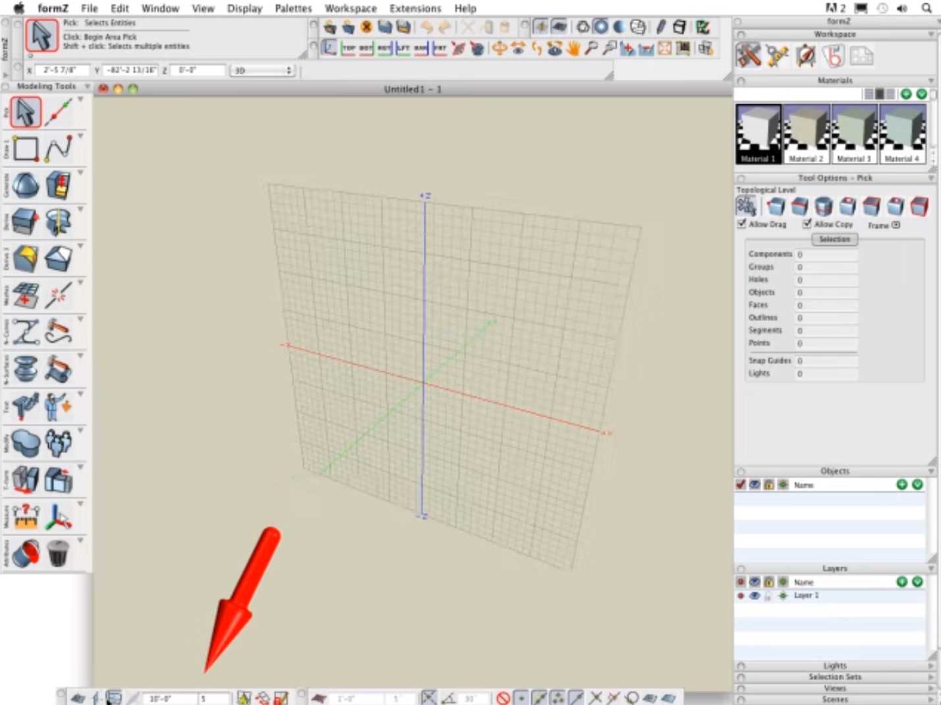The image size is (941, 705).
Task: Open the Modeling Tools palette menu arrow
Action: tap(87, 86)
